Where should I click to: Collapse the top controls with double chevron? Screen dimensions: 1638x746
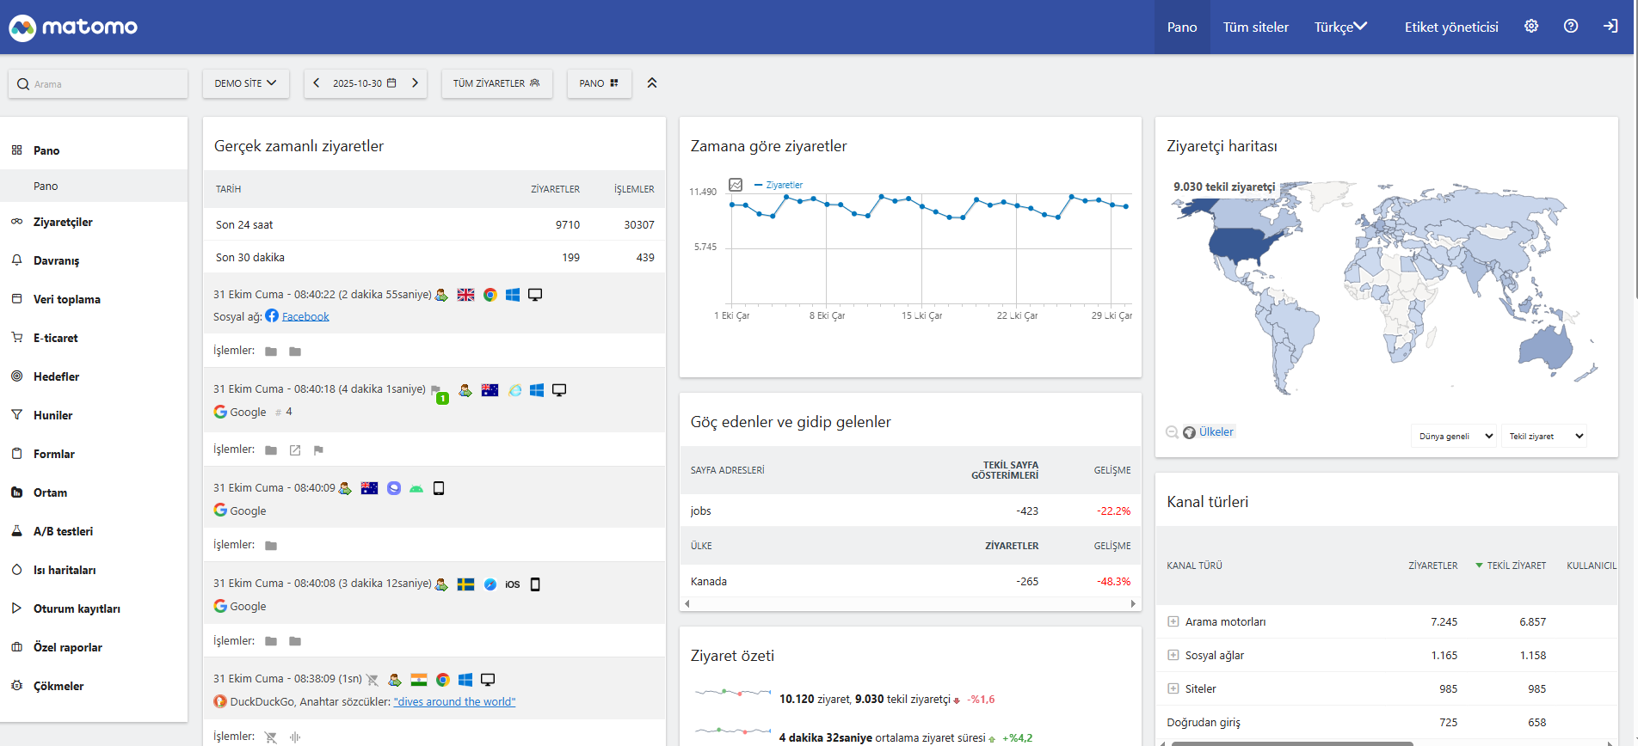[x=652, y=83]
